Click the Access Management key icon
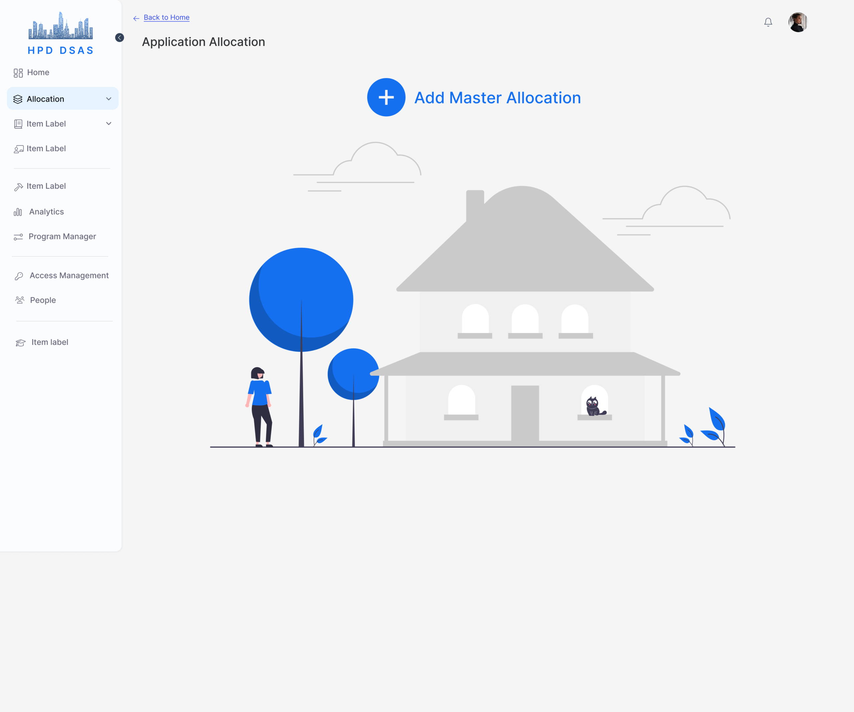 click(19, 276)
